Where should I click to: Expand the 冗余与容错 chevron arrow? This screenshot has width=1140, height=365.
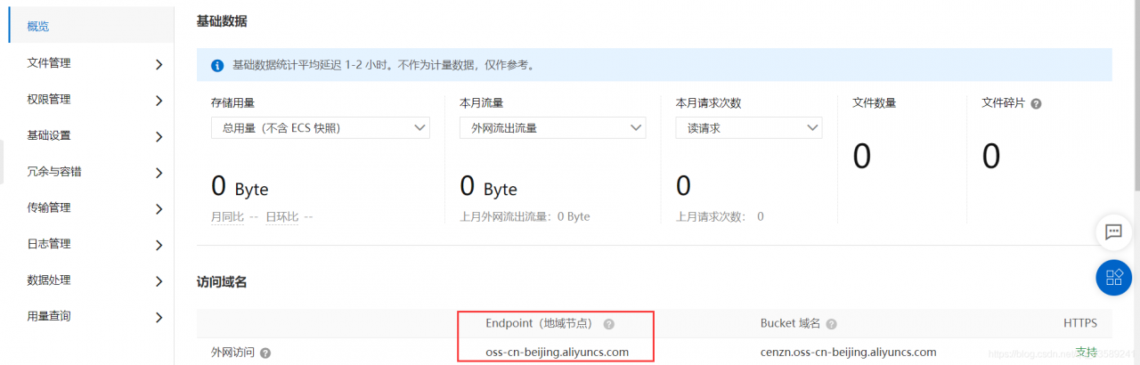coord(159,173)
